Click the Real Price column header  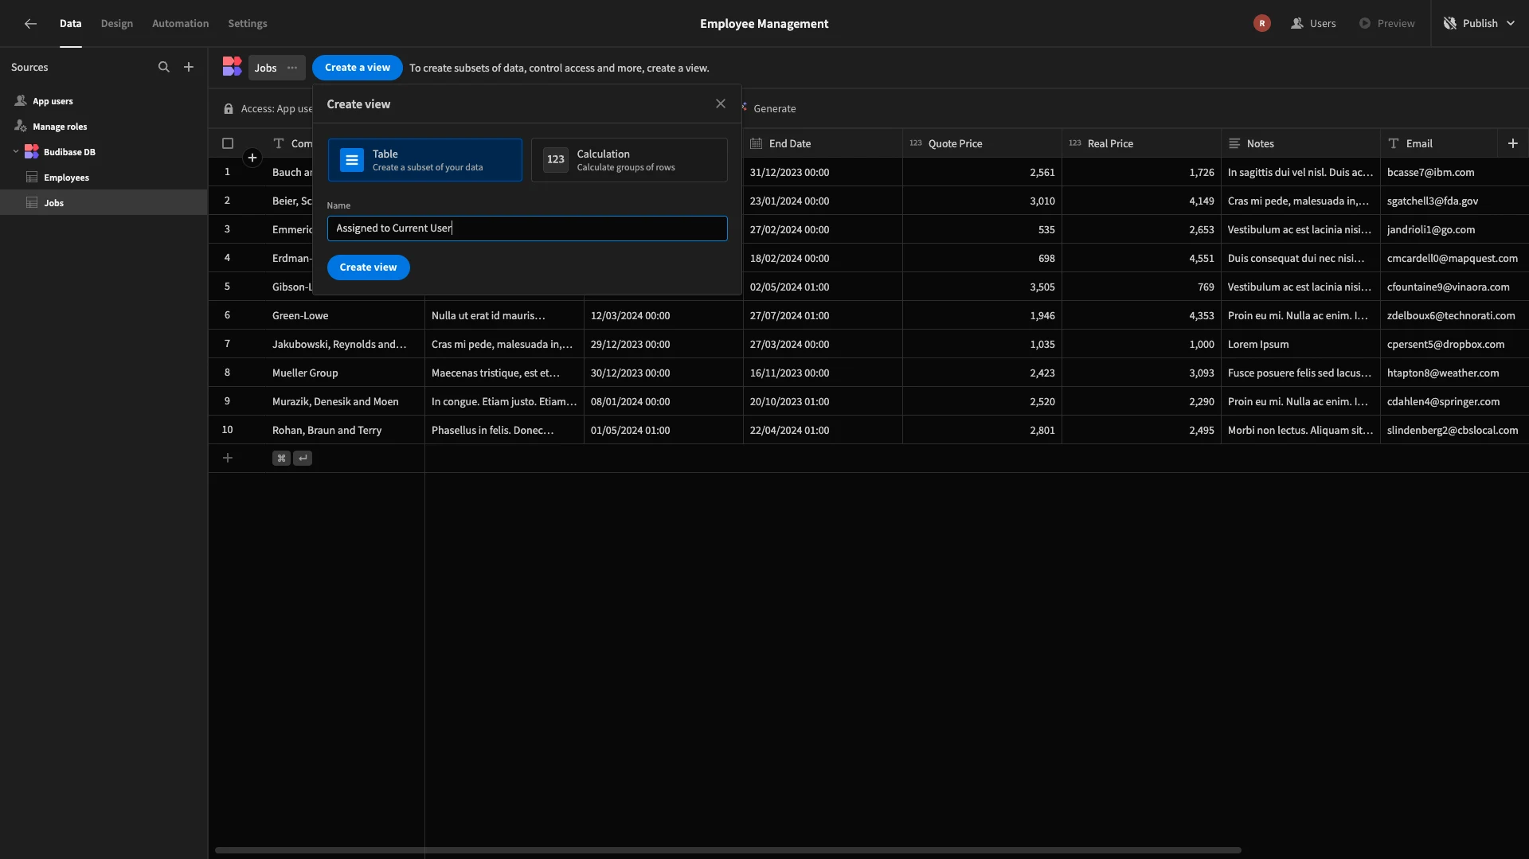click(x=1141, y=143)
